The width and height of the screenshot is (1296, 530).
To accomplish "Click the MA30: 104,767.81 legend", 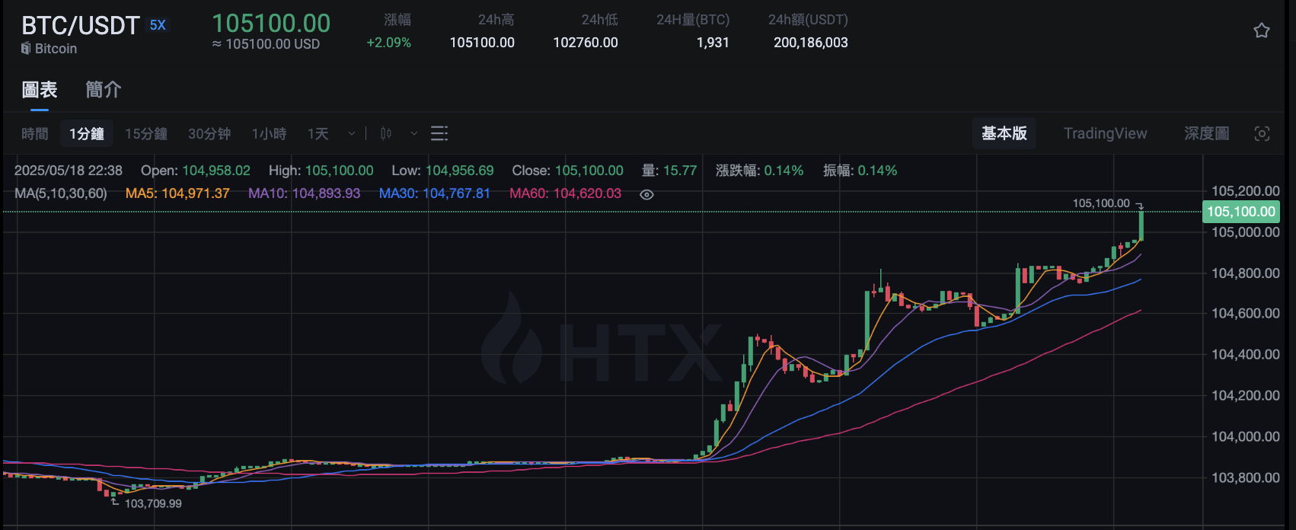I will pos(435,193).
